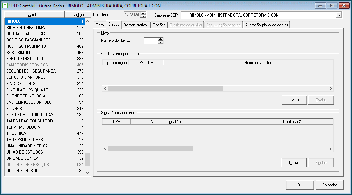Image resolution: width=352 pixels, height=195 pixels.
Task: Open the Empresa/SCP dropdown list
Action: tap(339, 15)
